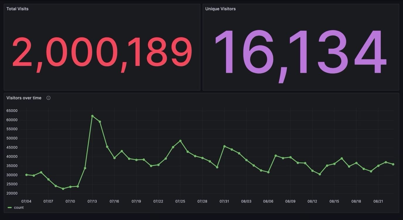Click the purple 16,134 unique visitors value
This screenshot has height=220, width=403.
300,53
